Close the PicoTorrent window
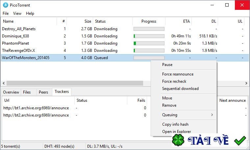 [242, 5]
